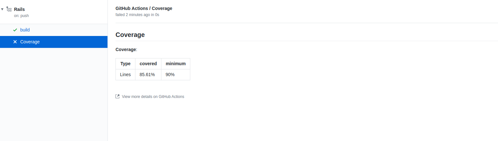Viewport: 498px width, 141px height.
Task: Click the covered column header
Action: 148,64
